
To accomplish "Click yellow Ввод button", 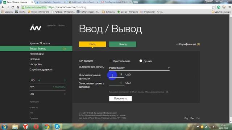I will click(92, 44).
